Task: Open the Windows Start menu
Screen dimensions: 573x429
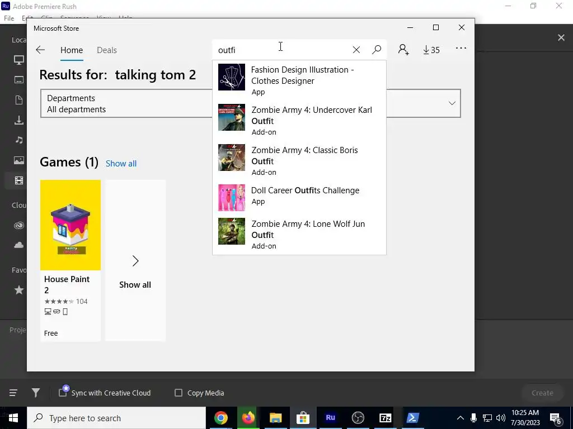Action: click(x=13, y=418)
